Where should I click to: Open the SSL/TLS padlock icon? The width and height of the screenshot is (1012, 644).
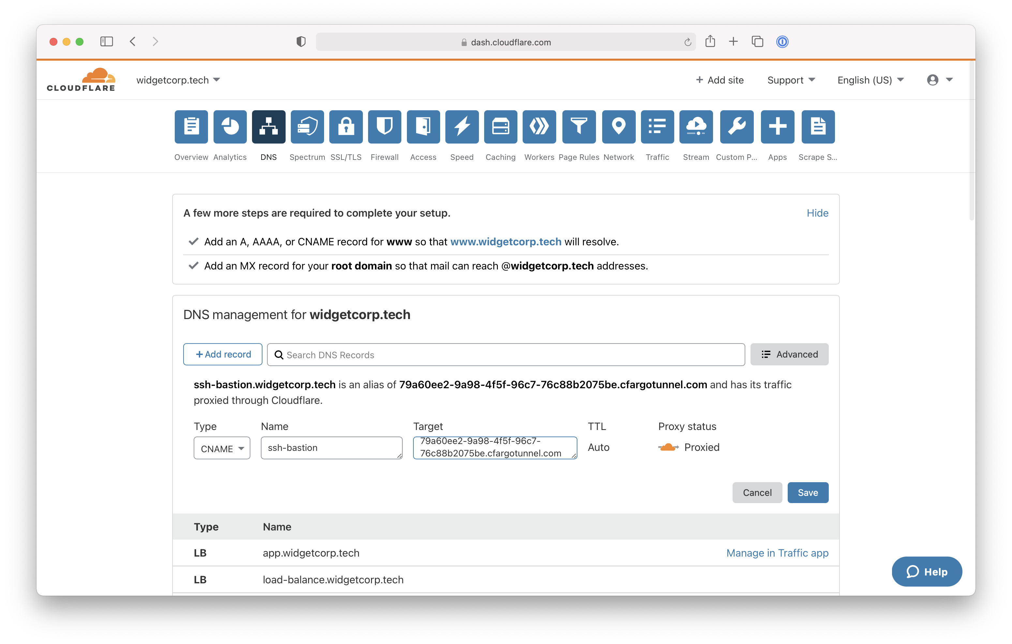(346, 127)
